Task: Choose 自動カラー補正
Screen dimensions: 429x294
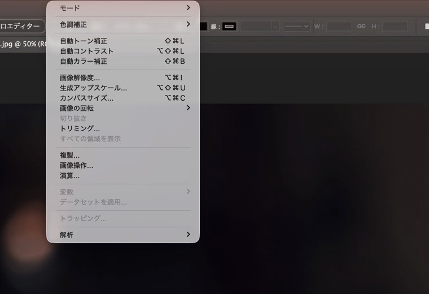Action: (x=123, y=61)
